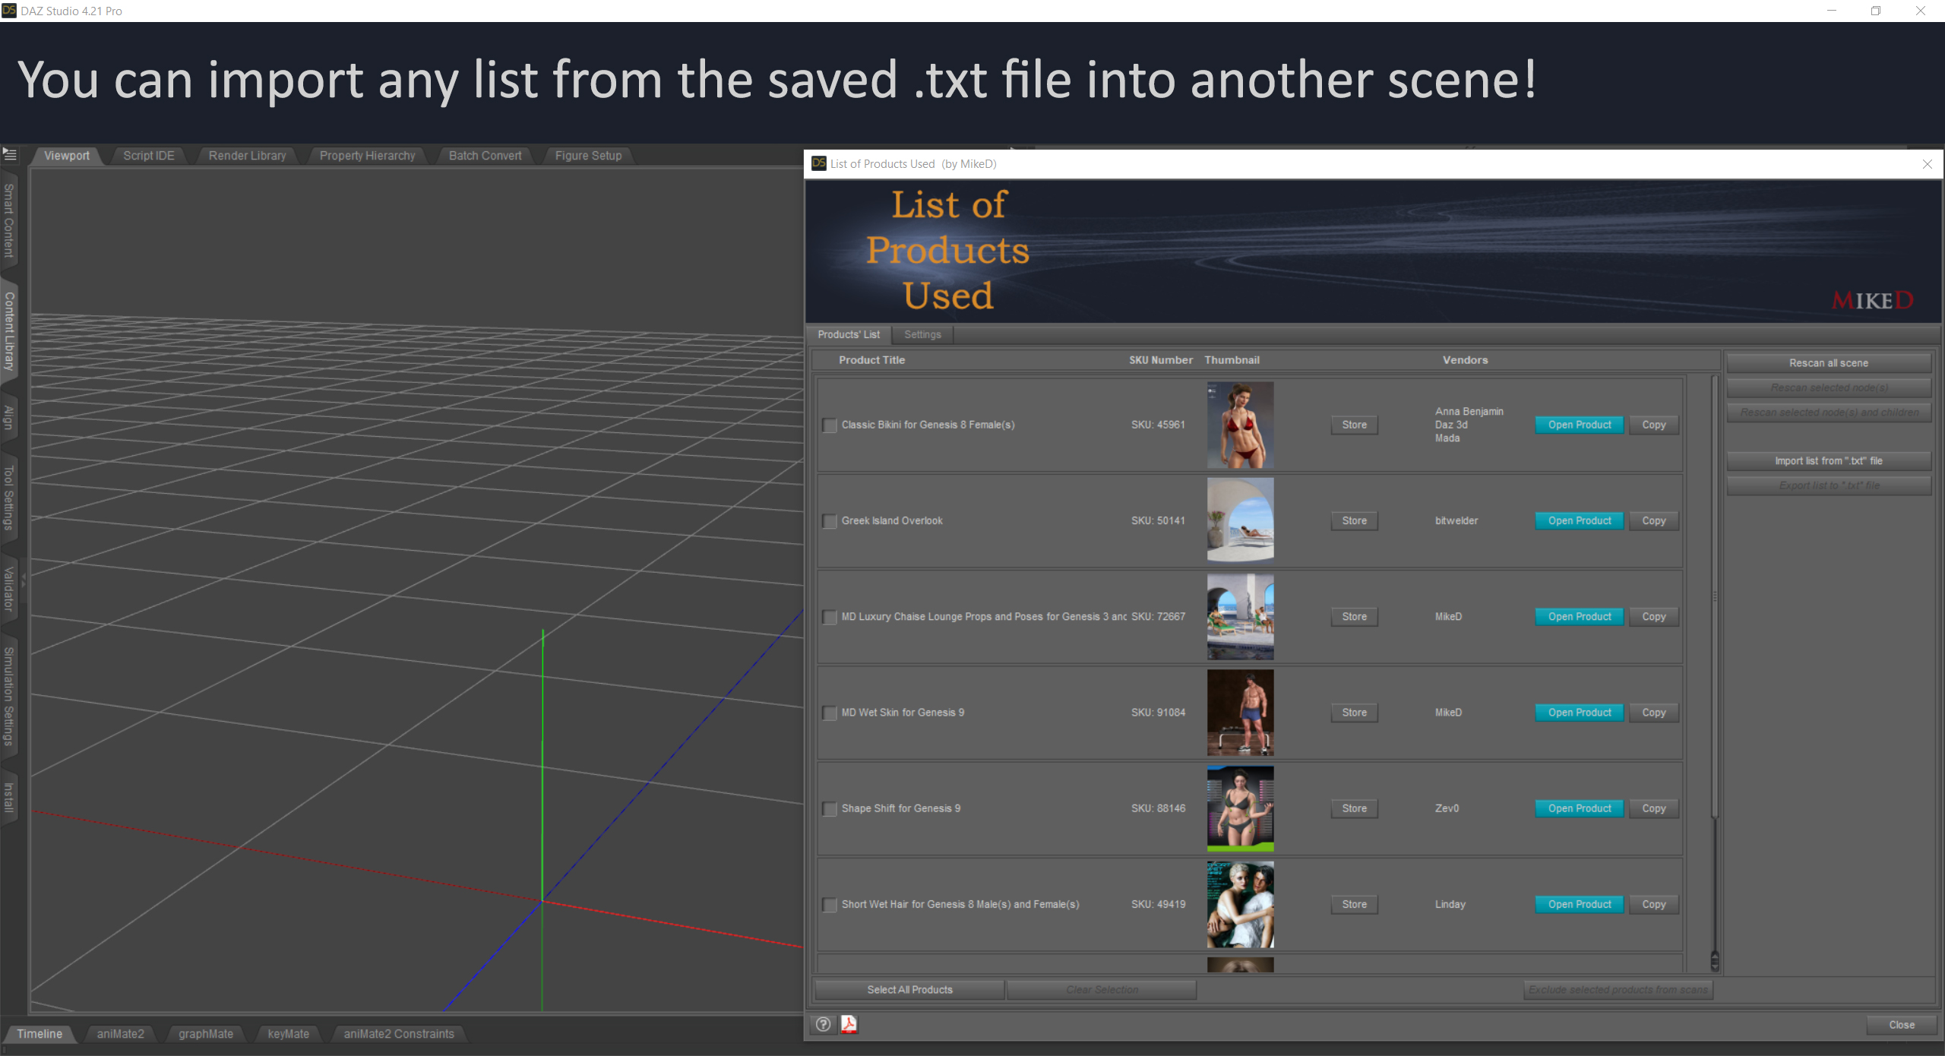Expand the Smart Content side panel
The width and height of the screenshot is (1945, 1056).
tap(9, 221)
